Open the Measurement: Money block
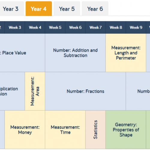The width and height of the screenshot is (150, 150). (x=25, y=130)
